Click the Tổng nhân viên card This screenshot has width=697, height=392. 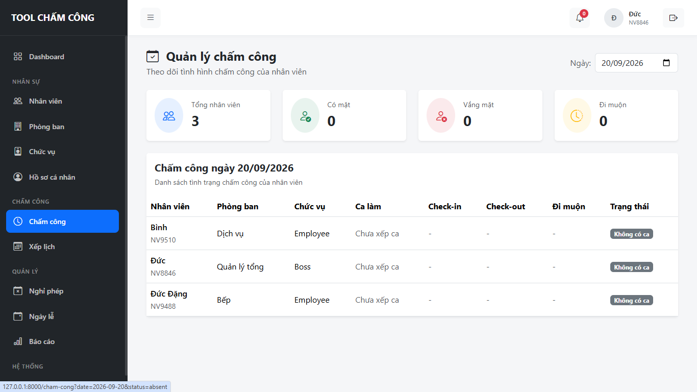tap(208, 115)
